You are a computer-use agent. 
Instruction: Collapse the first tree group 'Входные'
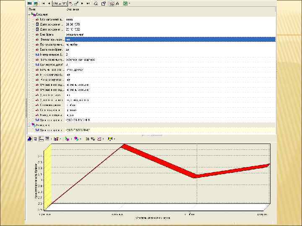point(29,14)
